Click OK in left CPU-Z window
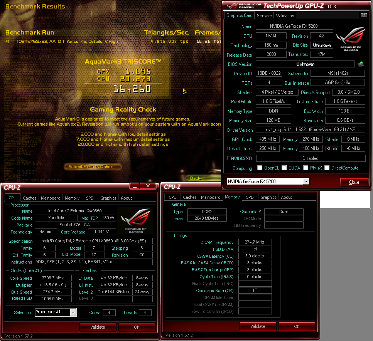This screenshot has height=341, width=373. (x=137, y=327)
